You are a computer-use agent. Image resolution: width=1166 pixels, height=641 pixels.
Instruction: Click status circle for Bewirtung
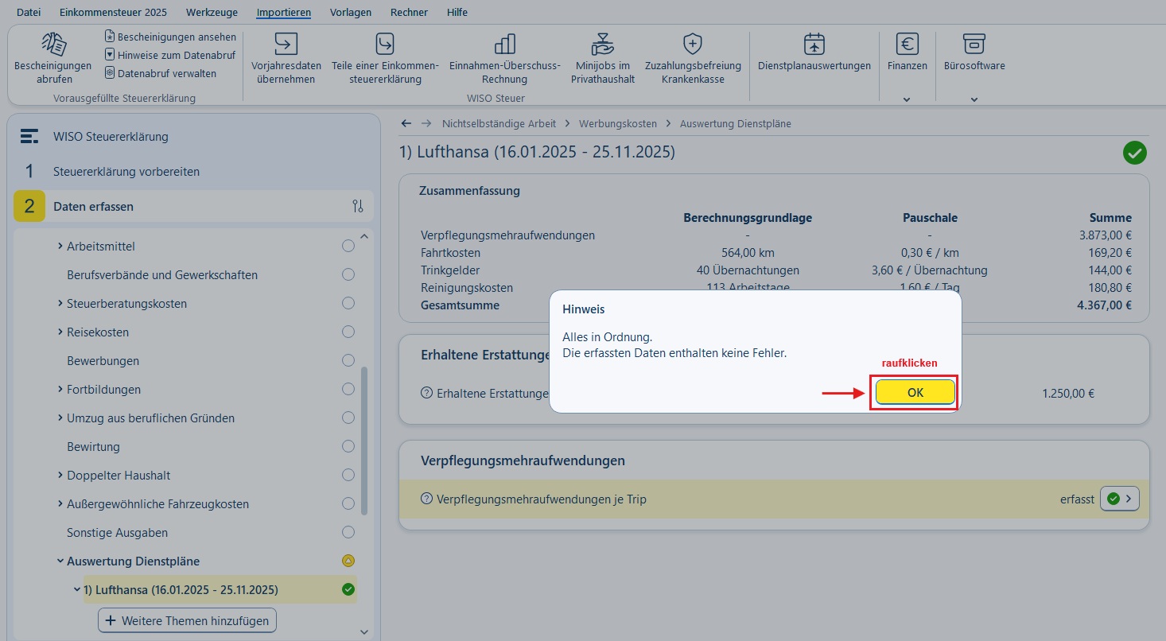click(348, 447)
